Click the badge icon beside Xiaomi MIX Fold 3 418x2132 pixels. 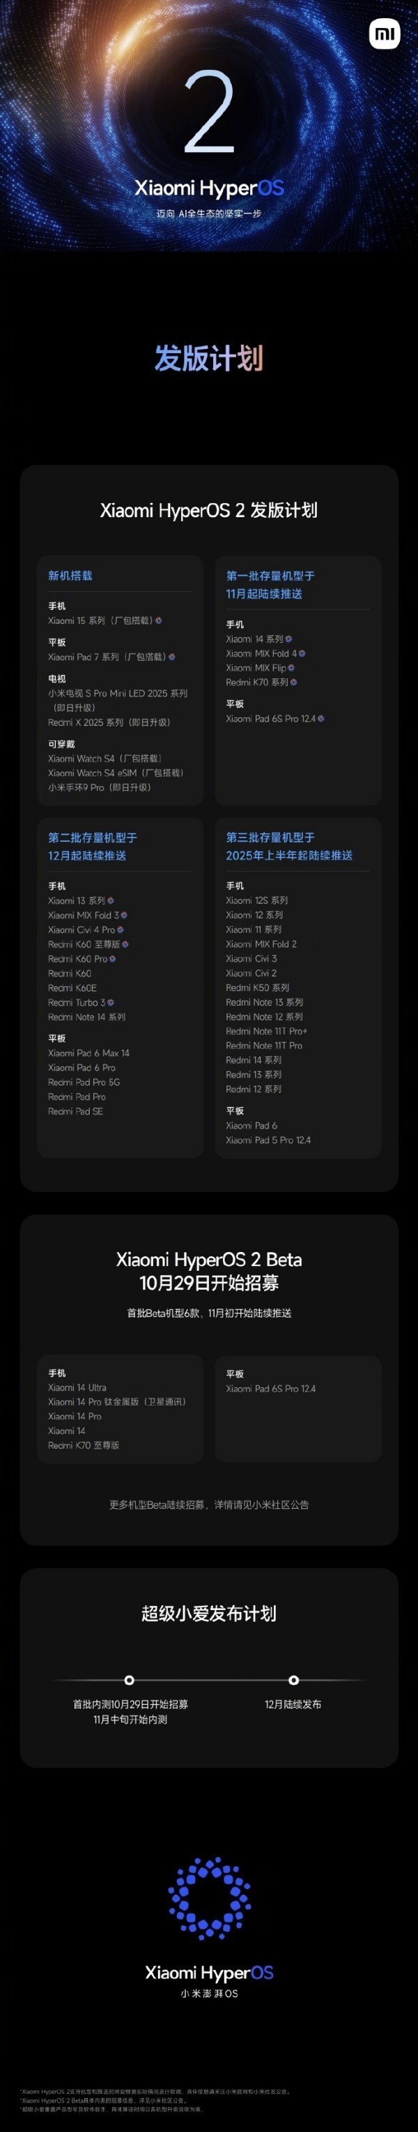pos(124,916)
